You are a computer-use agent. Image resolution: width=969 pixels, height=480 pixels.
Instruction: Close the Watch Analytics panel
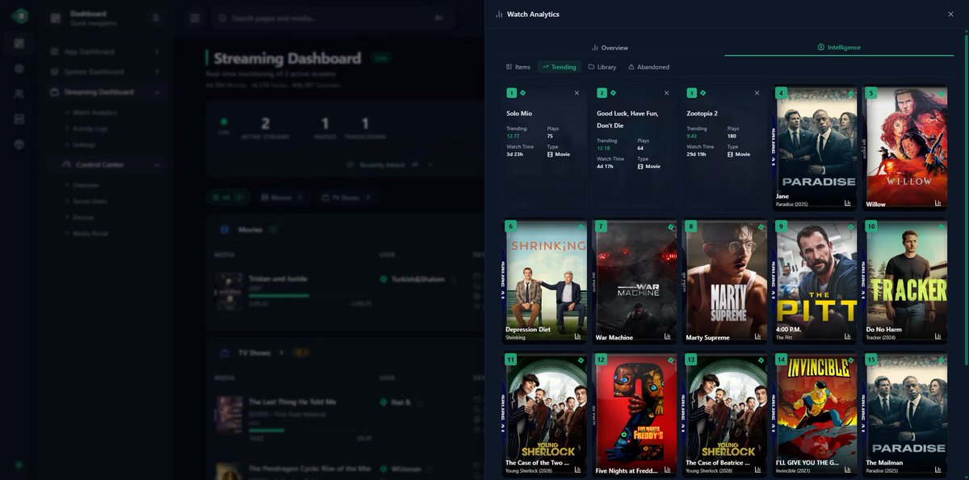coord(950,14)
